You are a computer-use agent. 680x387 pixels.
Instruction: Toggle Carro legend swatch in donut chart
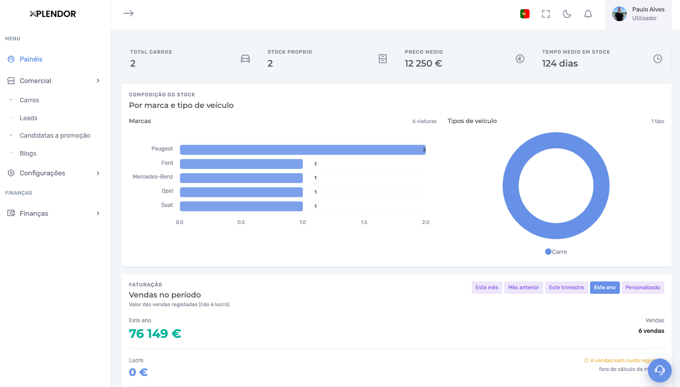[x=548, y=252]
